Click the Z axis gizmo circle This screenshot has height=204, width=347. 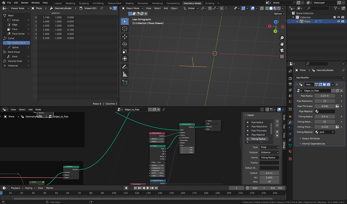276,22
